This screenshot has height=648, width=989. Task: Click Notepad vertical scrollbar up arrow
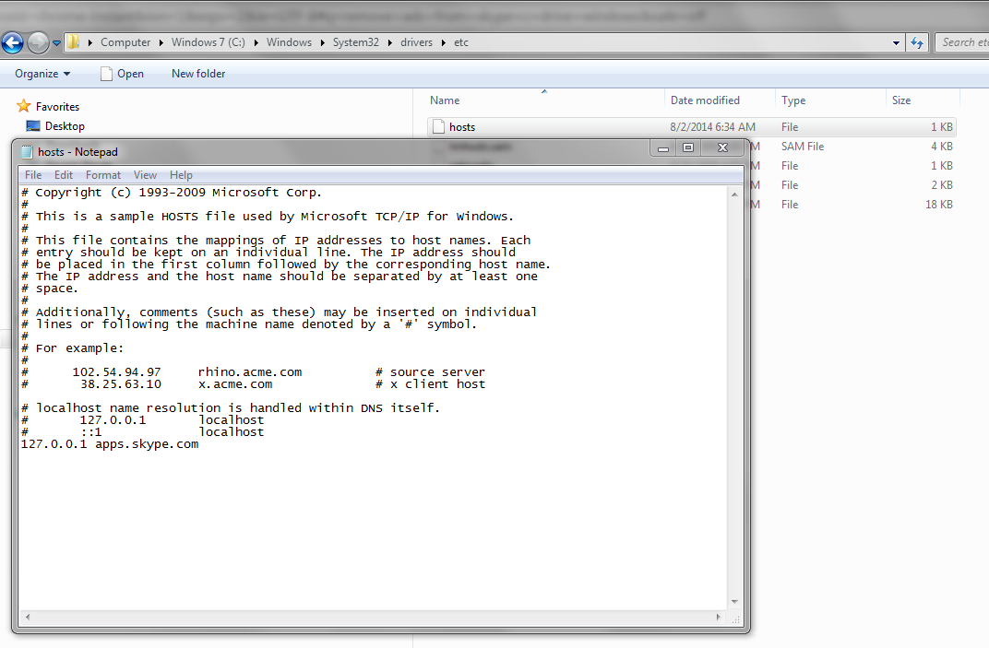click(734, 194)
